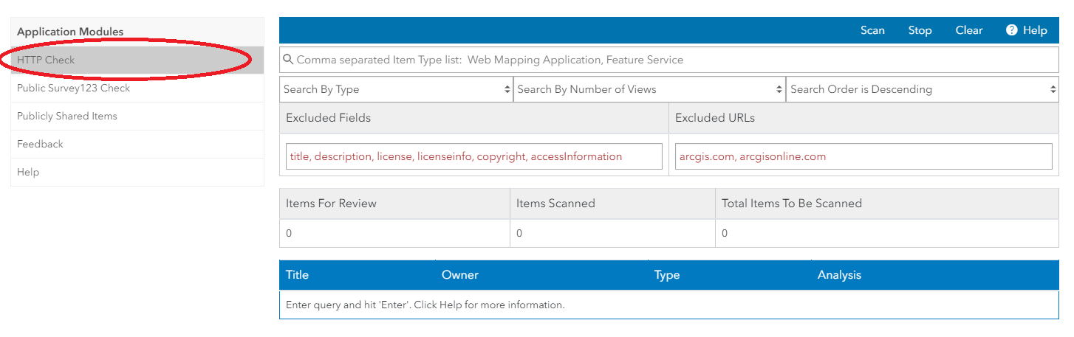Viewport: 1074px width, 337px height.
Task: Focus the item type list search field
Action: (669, 60)
